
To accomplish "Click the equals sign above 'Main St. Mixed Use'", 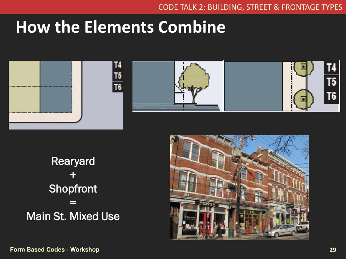I will tap(73, 202).
